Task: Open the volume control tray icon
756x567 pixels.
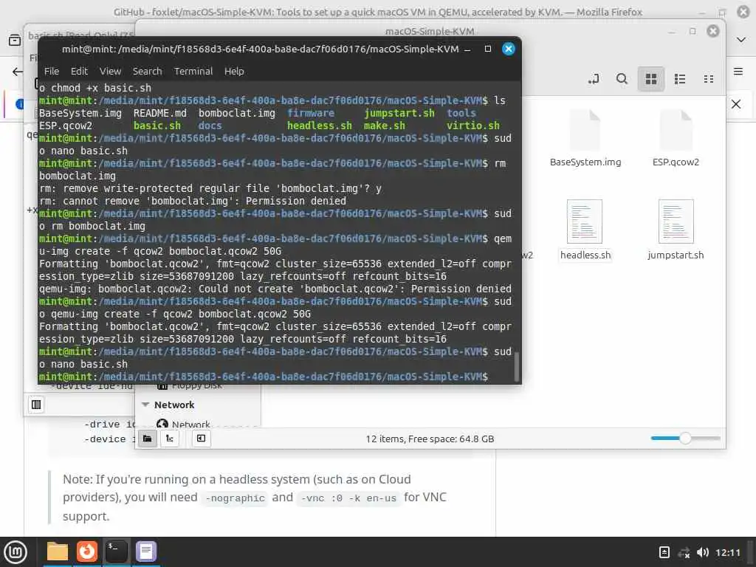Action: [703, 552]
